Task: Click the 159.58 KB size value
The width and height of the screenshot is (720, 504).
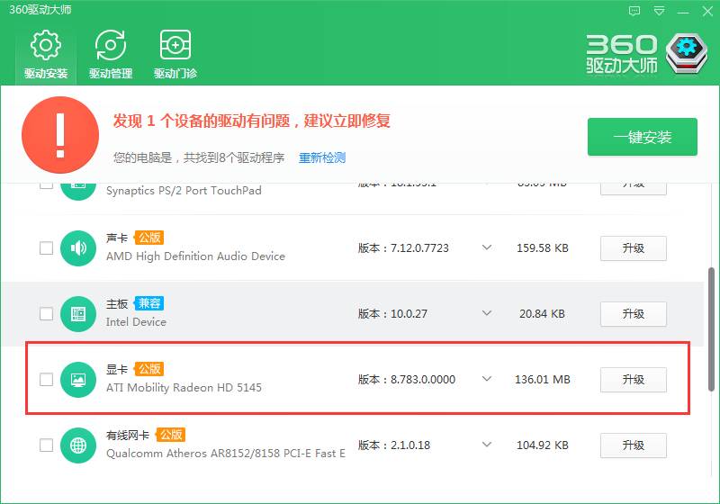Action: coord(543,248)
